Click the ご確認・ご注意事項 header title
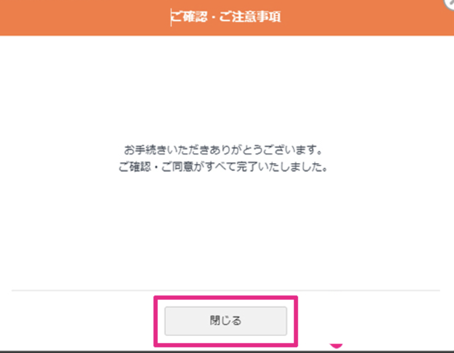 tap(226, 16)
